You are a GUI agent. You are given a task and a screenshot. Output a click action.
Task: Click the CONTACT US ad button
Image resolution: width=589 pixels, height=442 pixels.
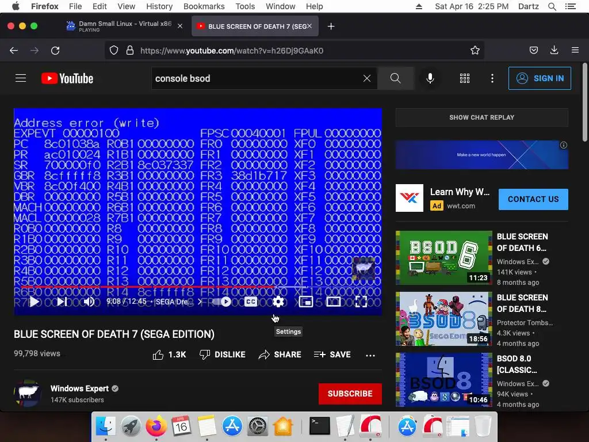click(x=533, y=199)
